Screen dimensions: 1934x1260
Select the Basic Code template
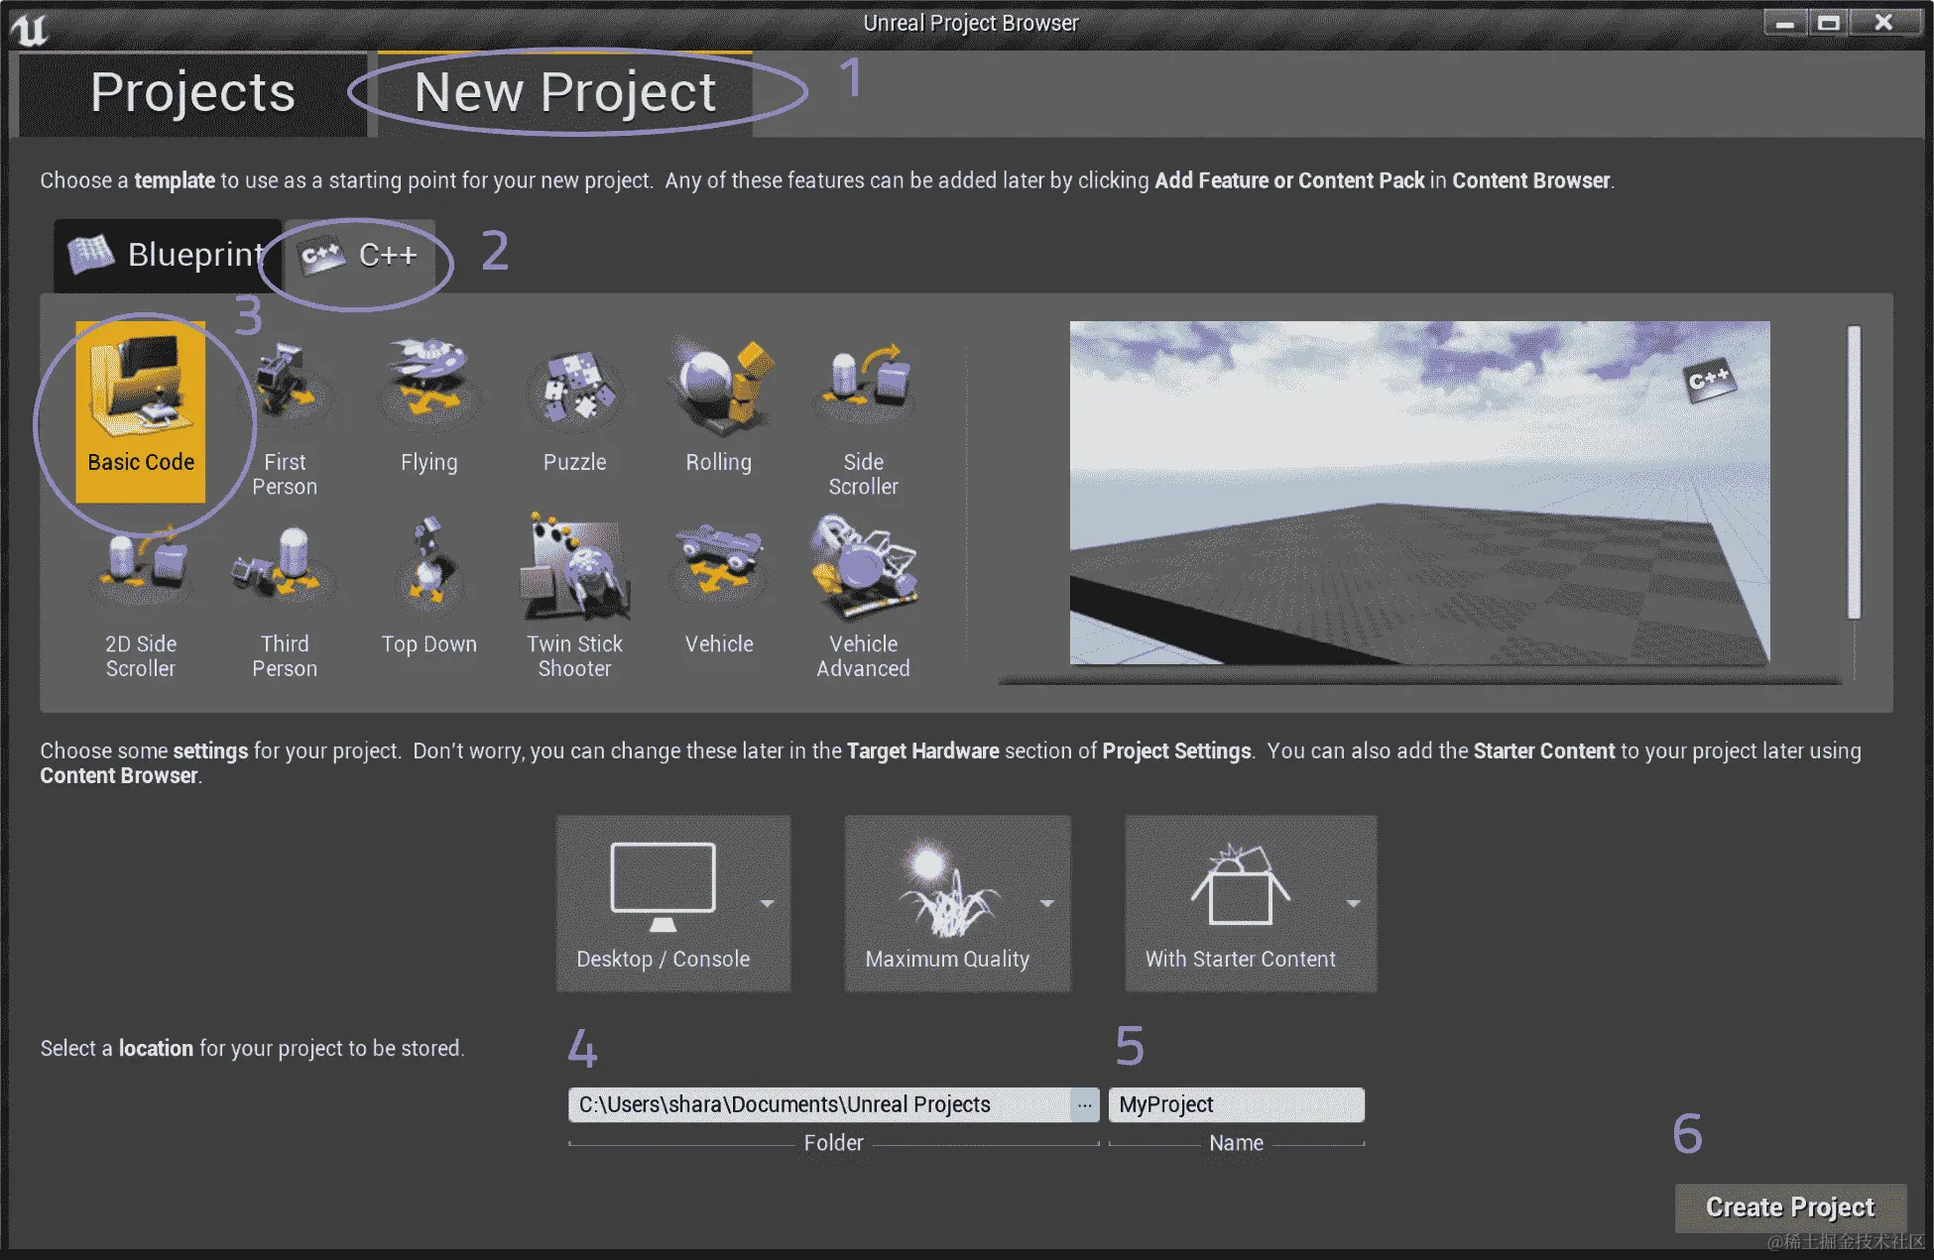point(141,406)
